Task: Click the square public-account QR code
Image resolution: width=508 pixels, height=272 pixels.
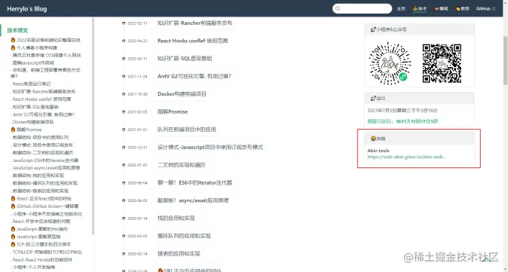Action: point(442,63)
